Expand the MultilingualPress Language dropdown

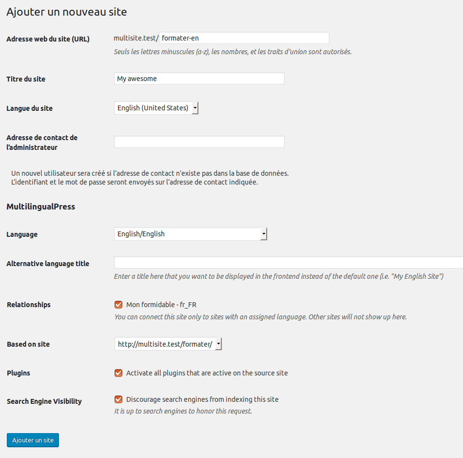click(191, 234)
